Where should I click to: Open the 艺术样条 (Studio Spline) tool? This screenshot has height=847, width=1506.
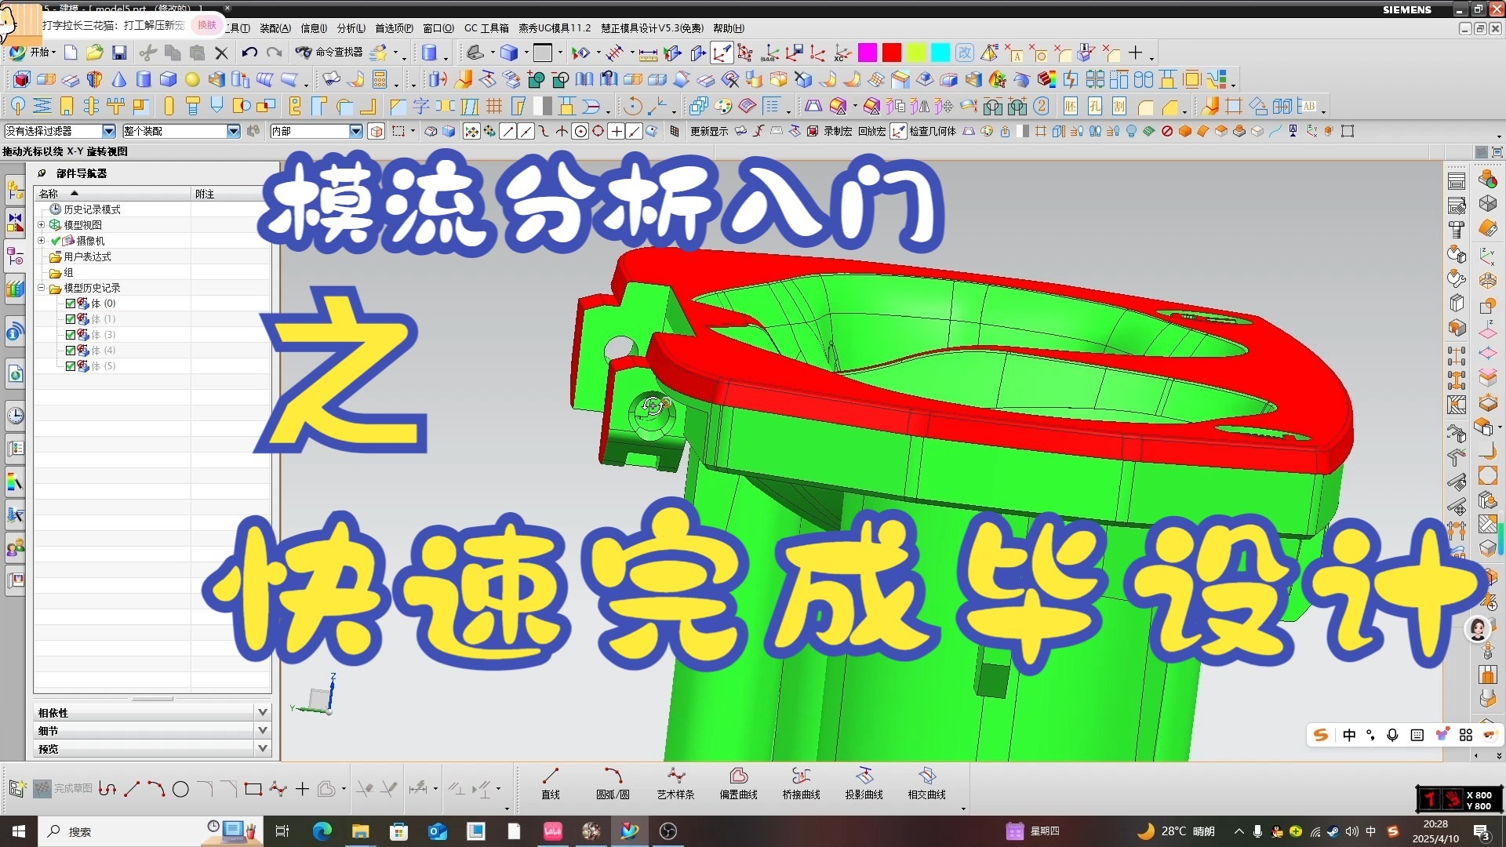click(676, 784)
